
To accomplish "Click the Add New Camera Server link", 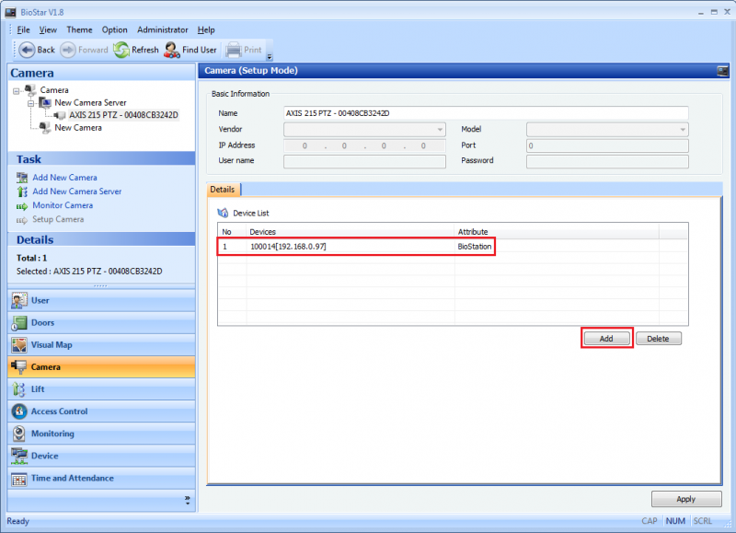I will click(x=76, y=191).
